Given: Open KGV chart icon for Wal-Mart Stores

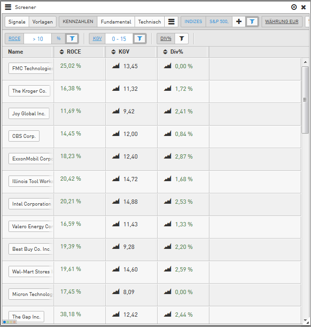Looking at the screenshot, I should (x=116, y=269).
